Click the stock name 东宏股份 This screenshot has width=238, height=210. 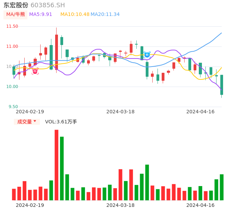click(16, 5)
